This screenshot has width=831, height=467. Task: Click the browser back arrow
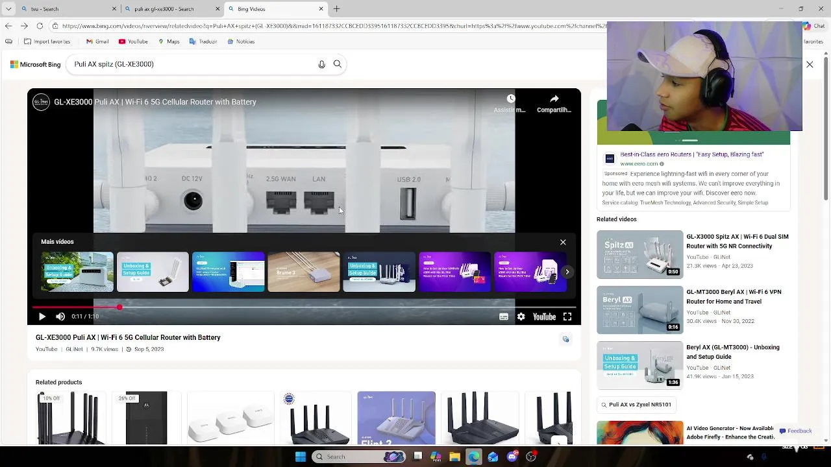point(8,26)
